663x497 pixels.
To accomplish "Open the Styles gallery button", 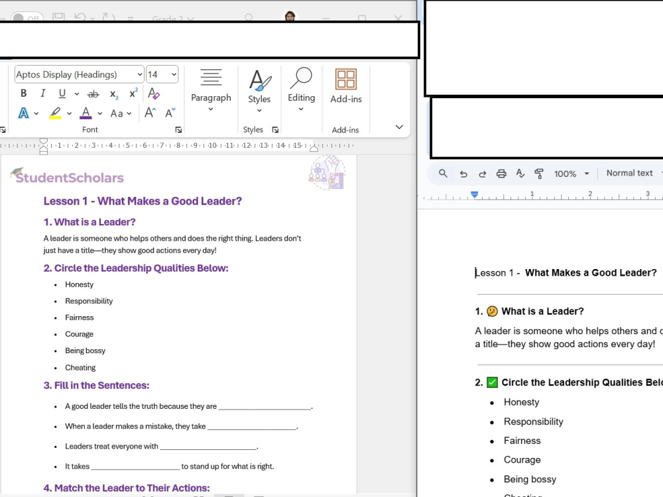I will pos(259,91).
